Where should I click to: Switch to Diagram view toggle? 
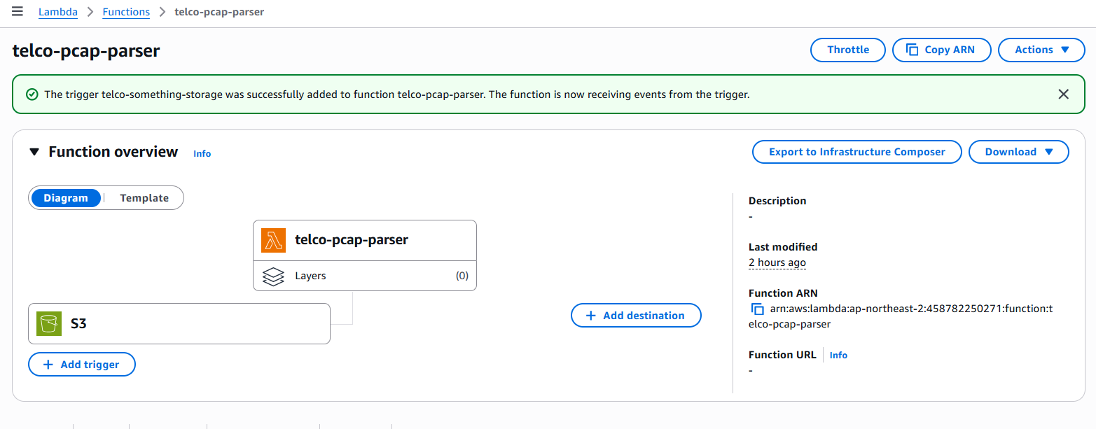66,198
